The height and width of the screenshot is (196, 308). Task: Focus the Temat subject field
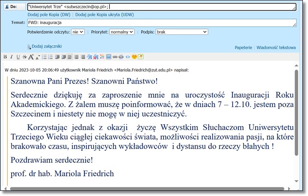[162, 23]
